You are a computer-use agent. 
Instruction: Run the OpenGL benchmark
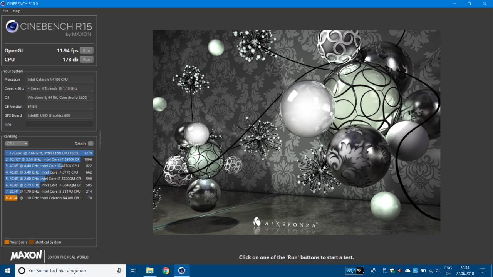click(x=87, y=51)
